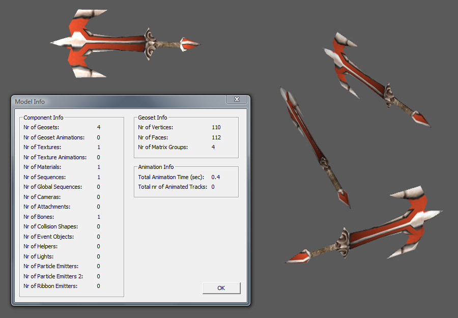Viewport: 458px width, 318px height.
Task: Click the Nr of Matrix Groups label
Action: pyautogui.click(x=163, y=147)
